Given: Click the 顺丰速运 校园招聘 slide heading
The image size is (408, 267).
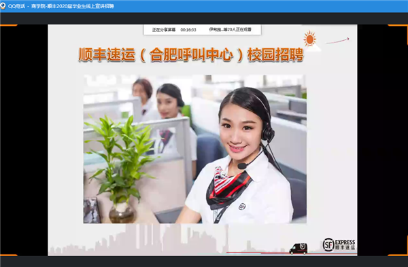Looking at the screenshot, I should (191, 54).
